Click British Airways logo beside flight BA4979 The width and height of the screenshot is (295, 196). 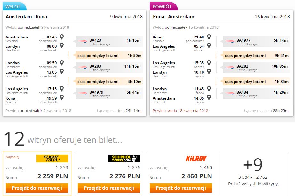coord(83,93)
